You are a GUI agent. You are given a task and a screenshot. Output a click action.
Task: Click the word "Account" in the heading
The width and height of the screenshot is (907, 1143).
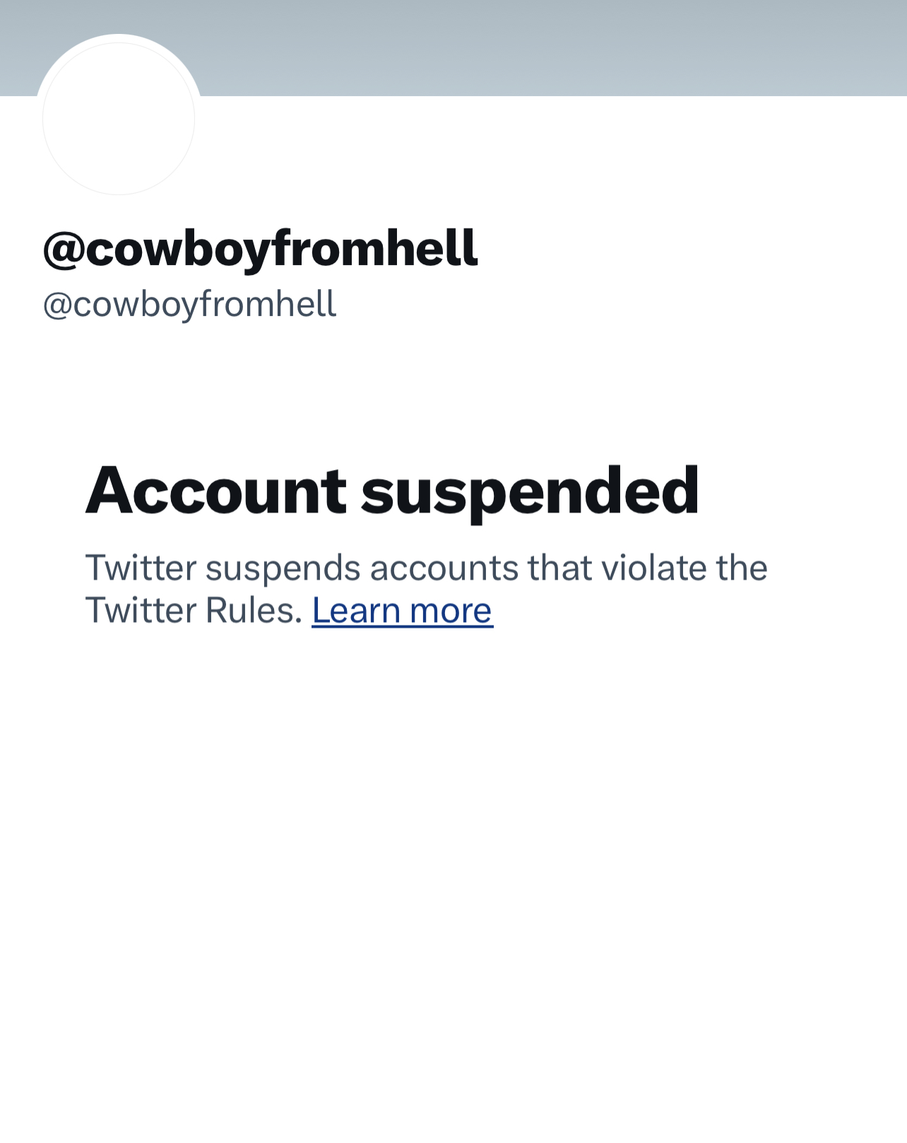point(216,491)
